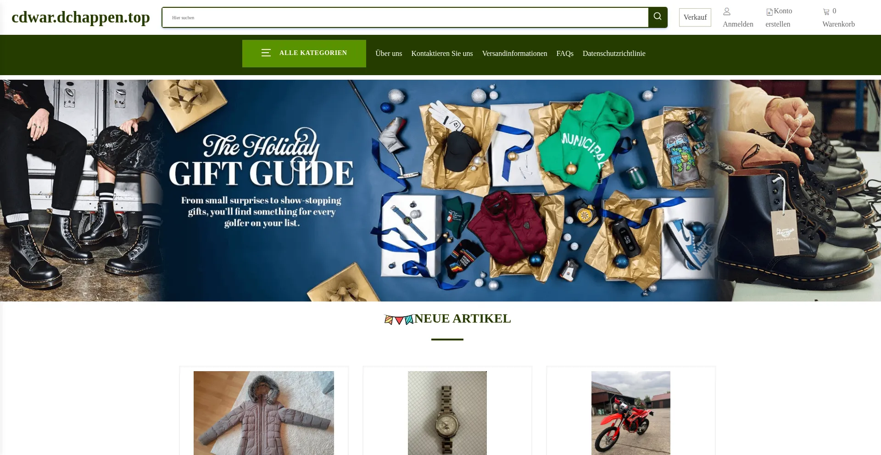The image size is (881, 455).
Task: Open the Datenschutzrichtlinie page
Action: click(x=614, y=54)
